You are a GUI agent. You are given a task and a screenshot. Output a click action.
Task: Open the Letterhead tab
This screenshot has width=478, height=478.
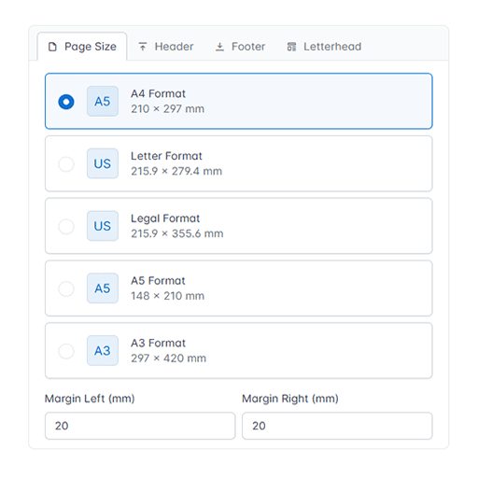pos(324,47)
